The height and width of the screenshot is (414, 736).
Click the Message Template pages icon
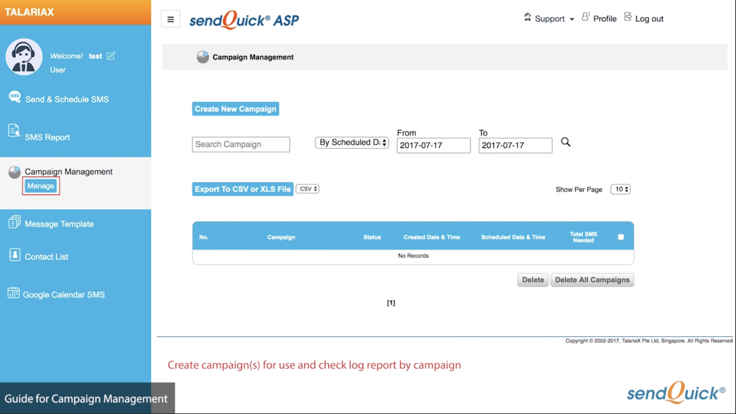tap(14, 222)
